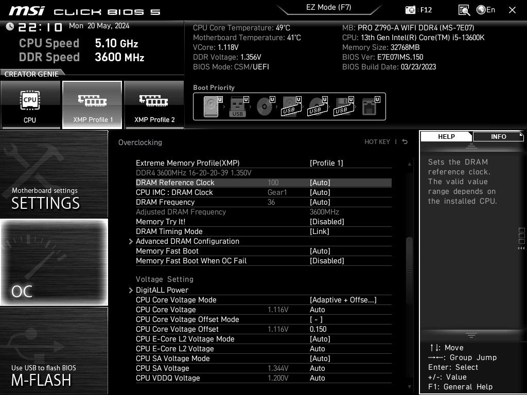527x395 pixels.
Task: Click the favorites side tab arrows
Action: click(521, 248)
